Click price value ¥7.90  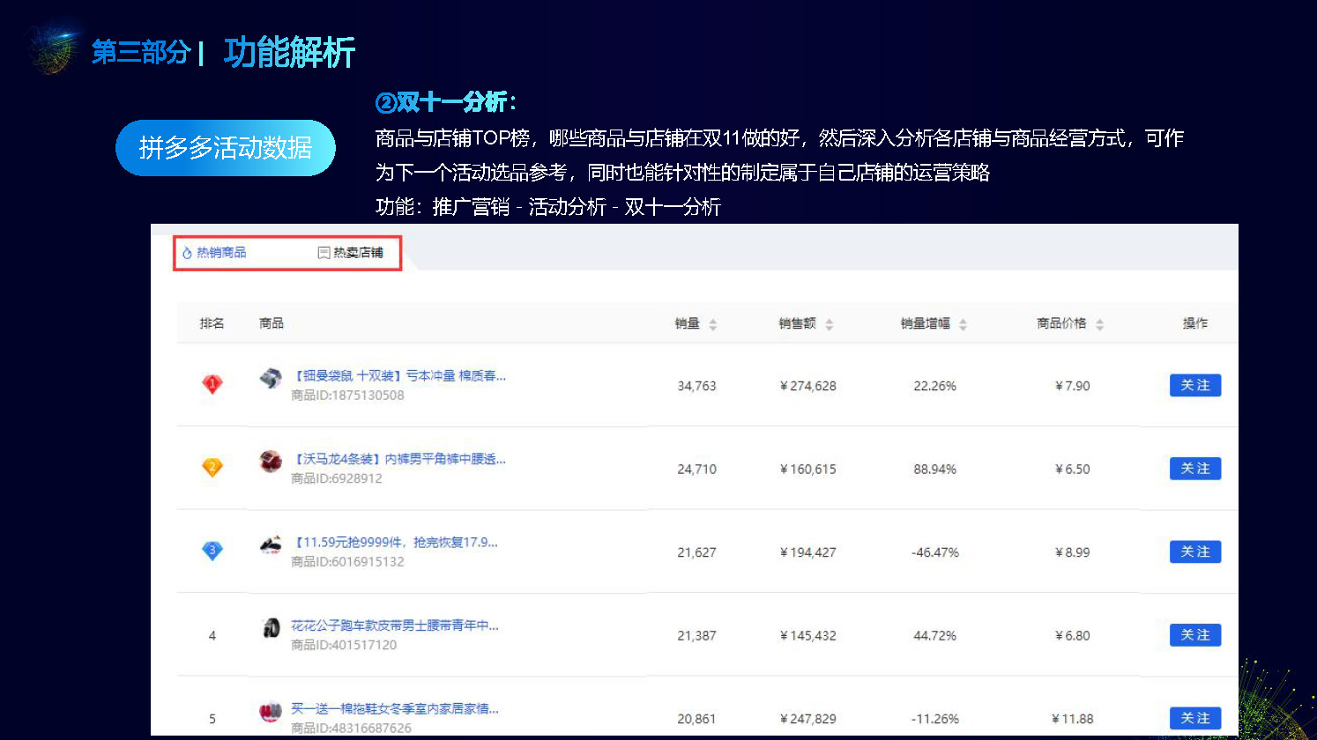pyautogui.click(x=1072, y=386)
